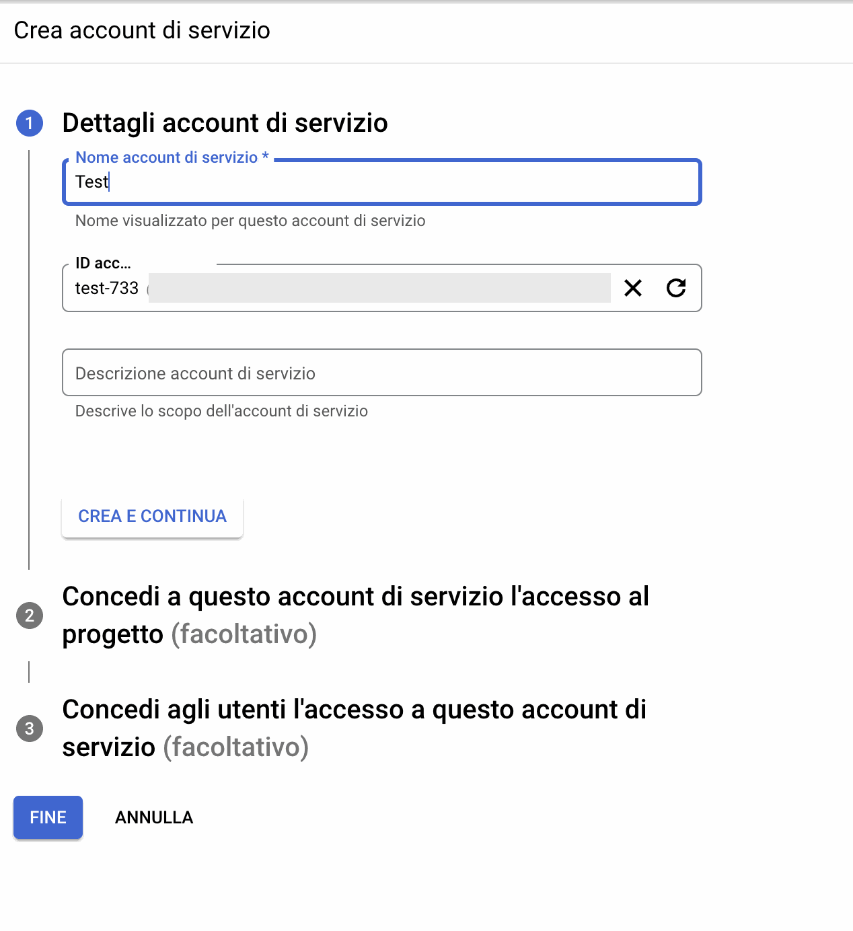Image resolution: width=853 pixels, height=931 pixels.
Task: Click the truncated 'ID acc...' label
Action: tap(103, 263)
